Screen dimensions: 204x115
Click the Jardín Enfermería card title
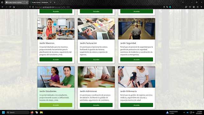[x=128, y=91]
